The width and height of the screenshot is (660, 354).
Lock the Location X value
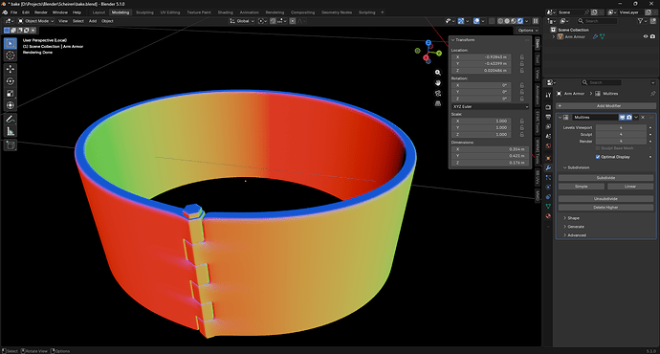tap(522, 56)
